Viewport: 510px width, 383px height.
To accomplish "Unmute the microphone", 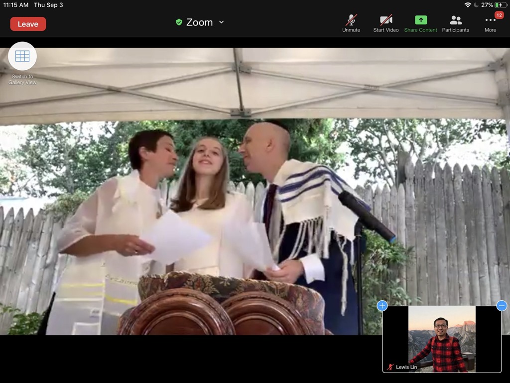I will (351, 23).
